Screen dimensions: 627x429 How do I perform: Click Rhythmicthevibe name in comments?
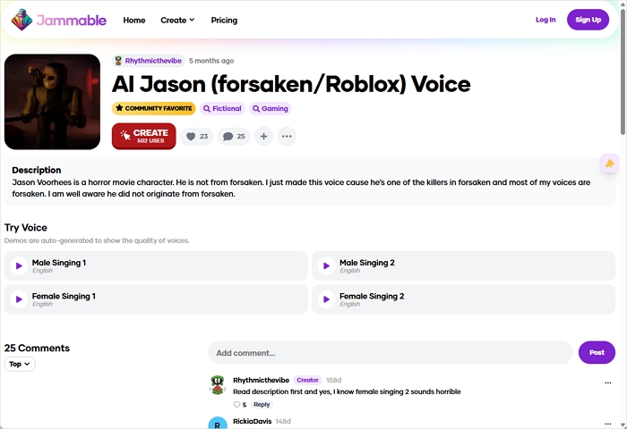pos(261,381)
